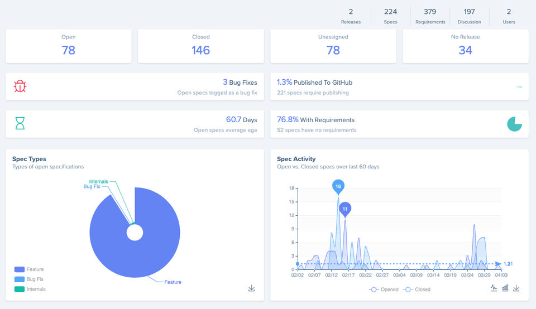Click '221 specs require publishing' text
Viewport: 536px width, 309px height.
pos(313,93)
